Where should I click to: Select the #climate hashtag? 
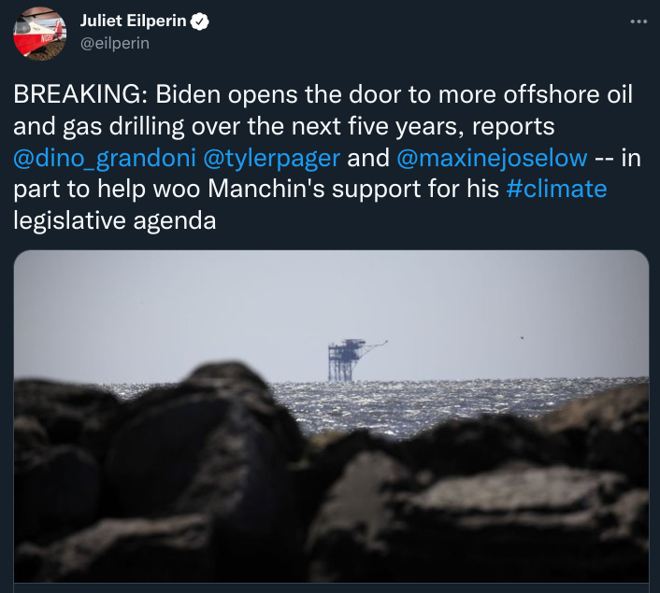[x=556, y=189]
